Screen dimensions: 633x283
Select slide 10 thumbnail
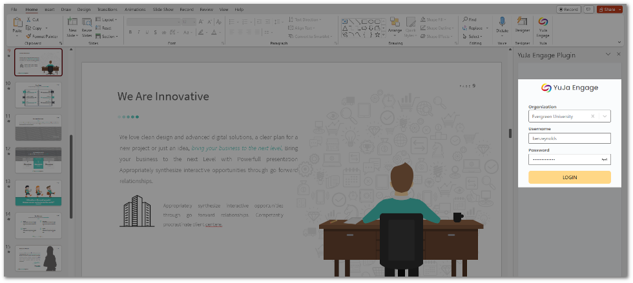pos(38,95)
